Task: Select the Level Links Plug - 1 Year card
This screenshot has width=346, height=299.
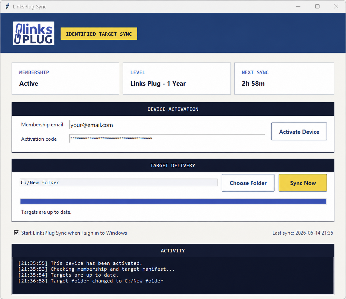Action: point(177,78)
